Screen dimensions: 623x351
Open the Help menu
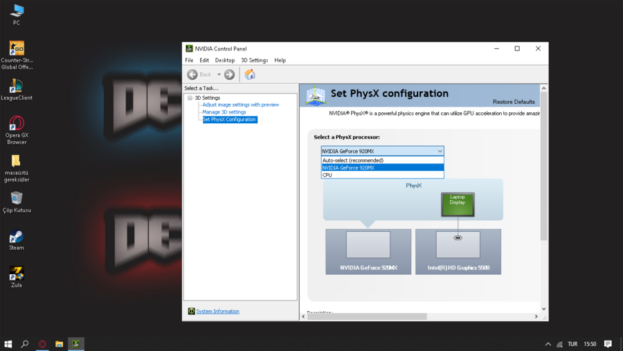click(280, 60)
